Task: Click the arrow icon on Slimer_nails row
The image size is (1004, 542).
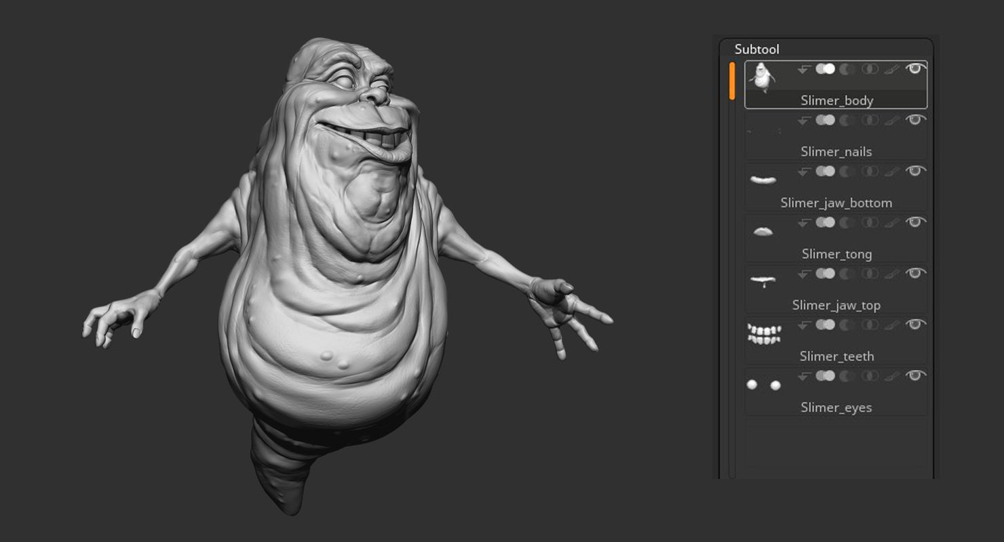Action: 804,121
